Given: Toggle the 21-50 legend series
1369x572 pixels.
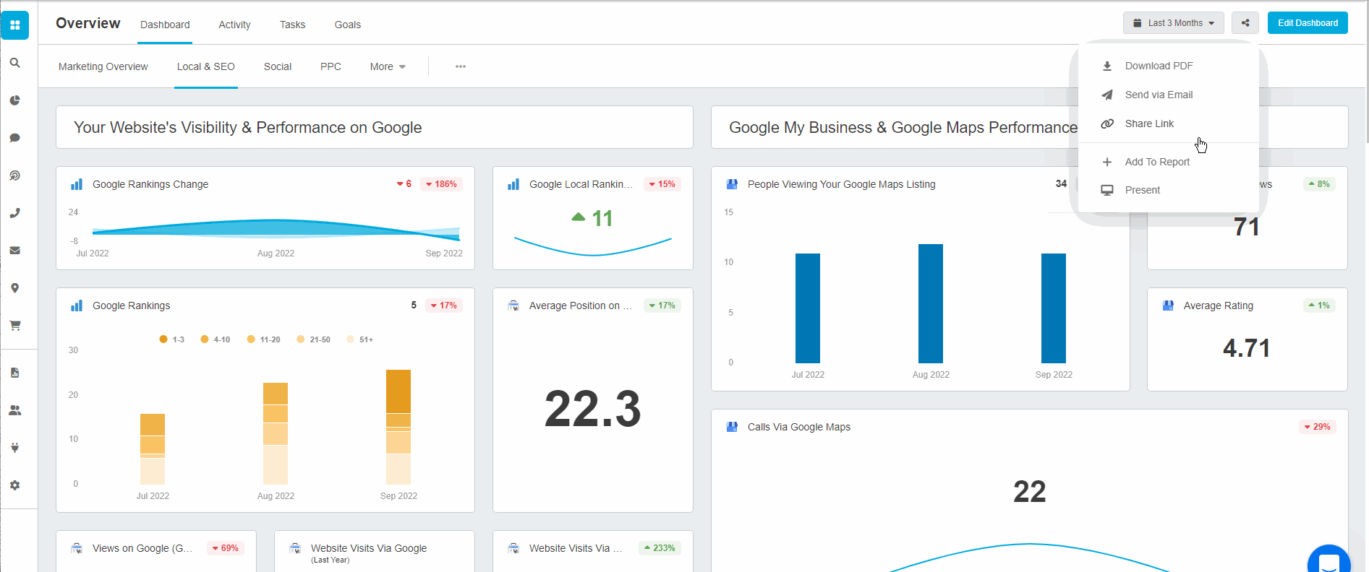Looking at the screenshot, I should coord(314,339).
